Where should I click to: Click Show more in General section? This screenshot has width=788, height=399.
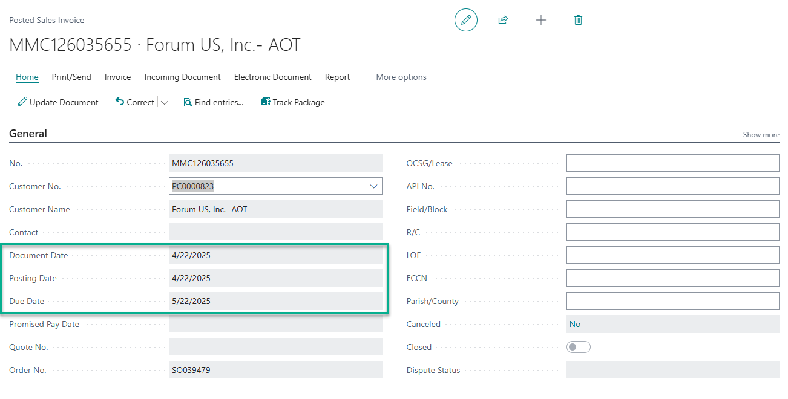(x=761, y=135)
